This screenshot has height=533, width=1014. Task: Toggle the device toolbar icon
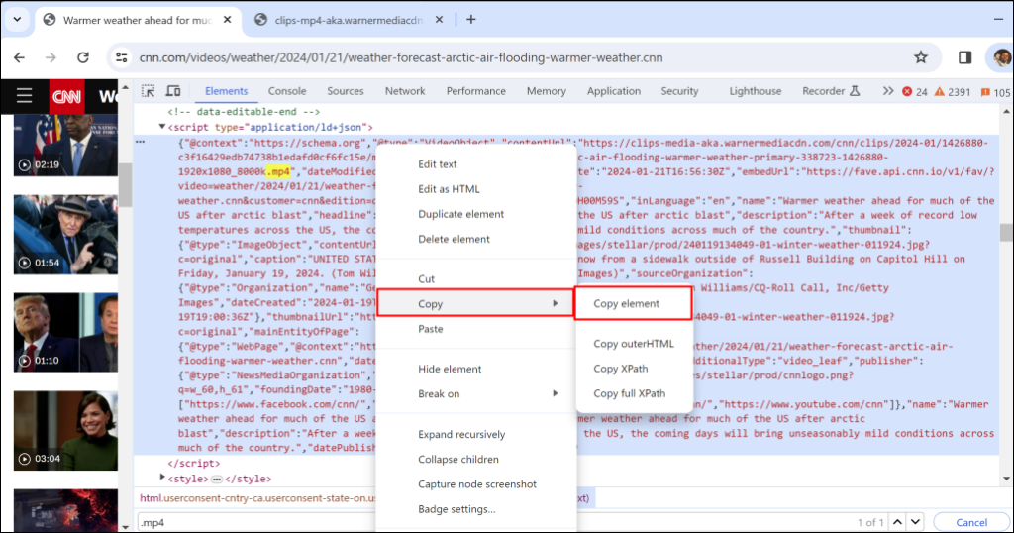173,91
